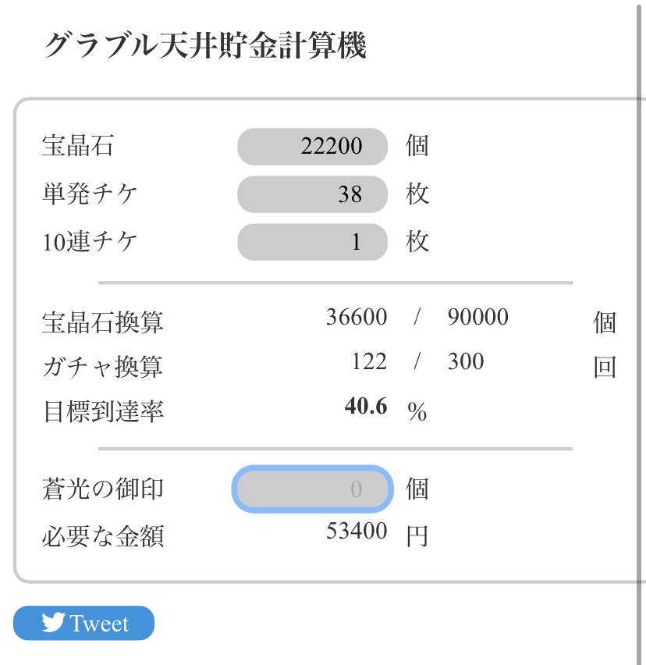Focus the 宝晶石 input showing 22200
This screenshot has height=665, width=646.
[312, 147]
